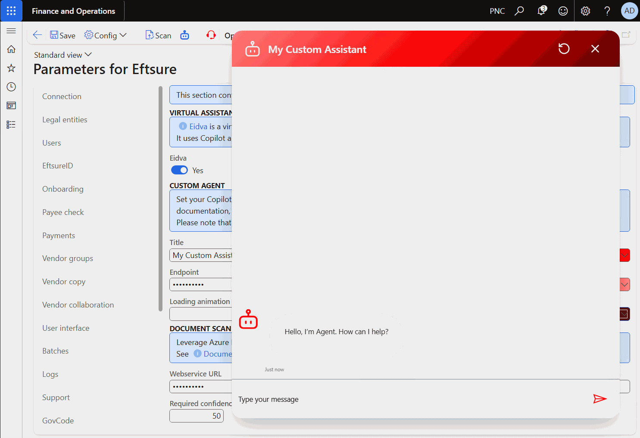
Task: Focus the Endpoint password field
Action: pyautogui.click(x=201, y=285)
